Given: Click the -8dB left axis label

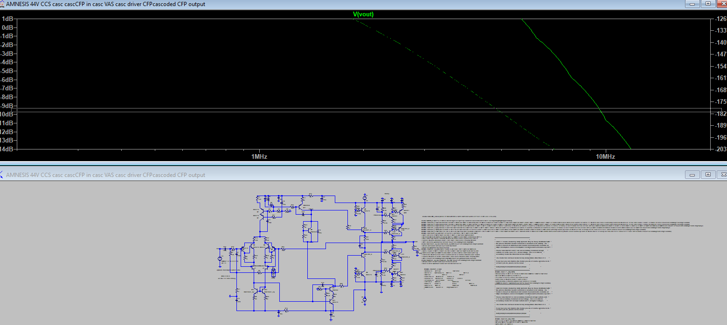Looking at the screenshot, I should [7, 97].
